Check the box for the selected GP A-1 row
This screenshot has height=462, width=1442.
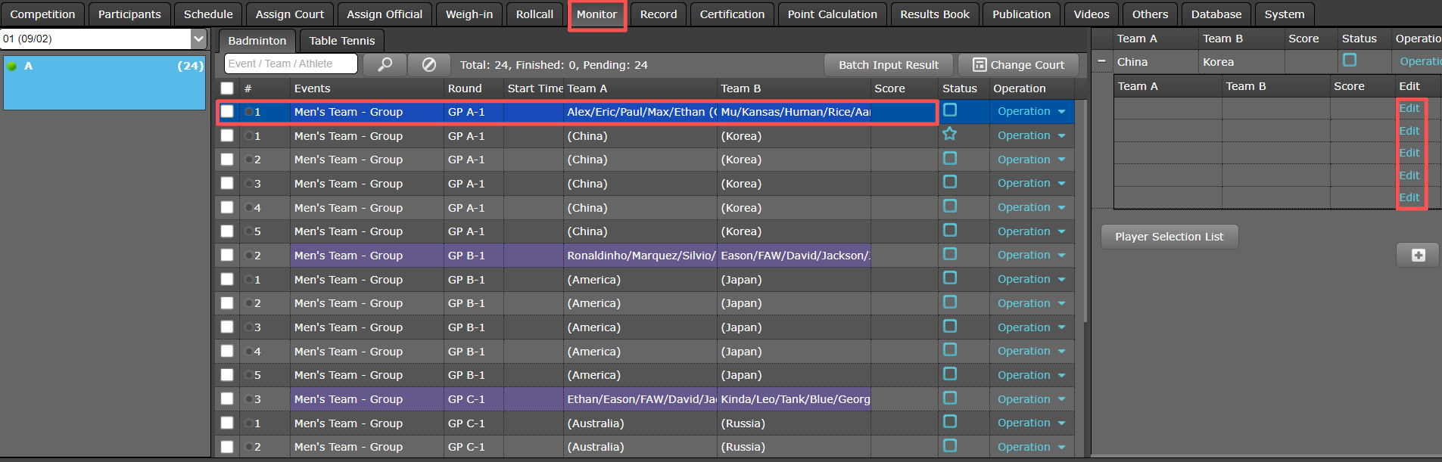click(x=227, y=112)
